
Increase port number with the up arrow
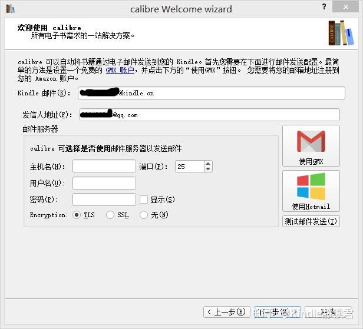(x=208, y=164)
